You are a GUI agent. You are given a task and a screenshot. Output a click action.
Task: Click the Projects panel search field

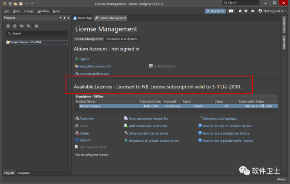[37, 34]
